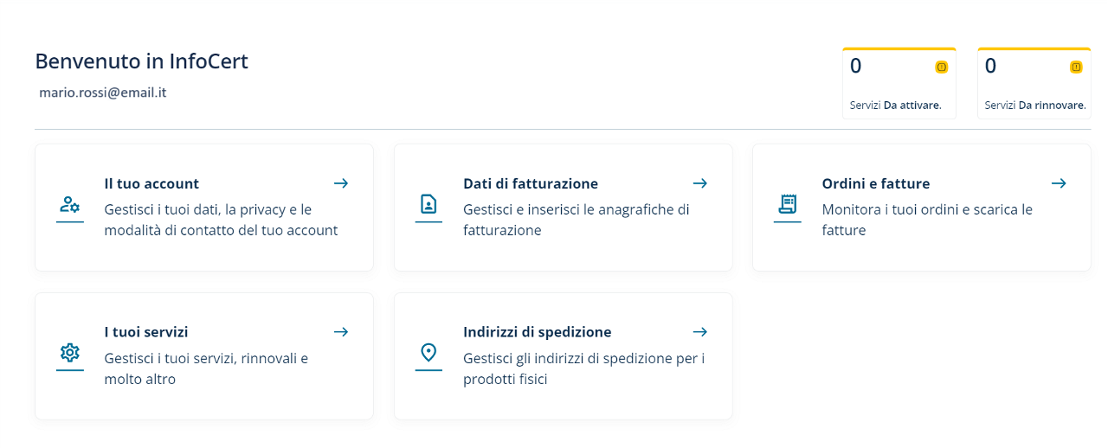Click the yellow alert icon for services to renew
The width and height of the screenshot is (1108, 448).
(x=1076, y=67)
